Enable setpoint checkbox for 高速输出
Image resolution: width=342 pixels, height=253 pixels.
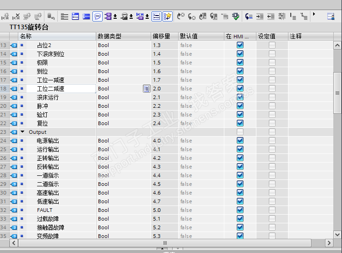click(x=272, y=193)
